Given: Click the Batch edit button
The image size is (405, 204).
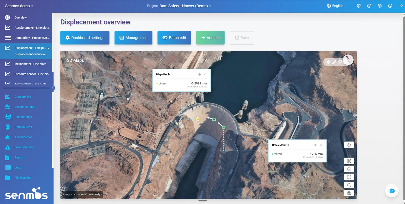Looking at the screenshot, I should (x=174, y=38).
